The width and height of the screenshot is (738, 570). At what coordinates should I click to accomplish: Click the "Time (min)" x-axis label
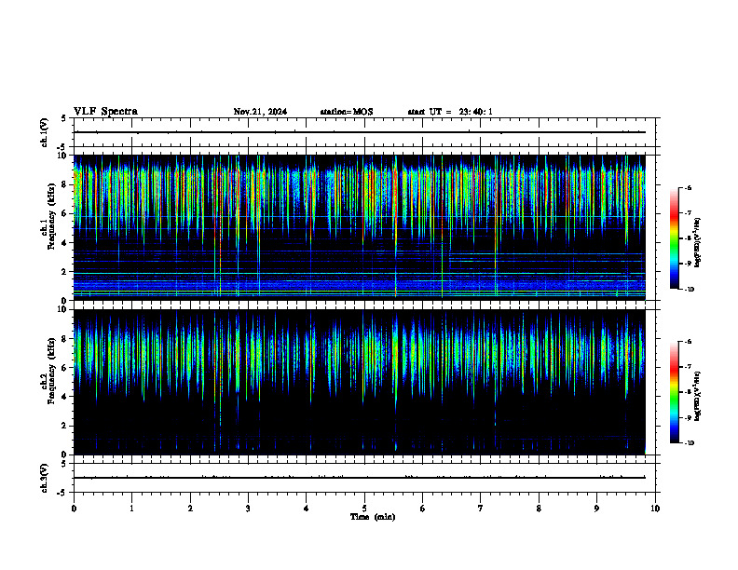(x=373, y=517)
